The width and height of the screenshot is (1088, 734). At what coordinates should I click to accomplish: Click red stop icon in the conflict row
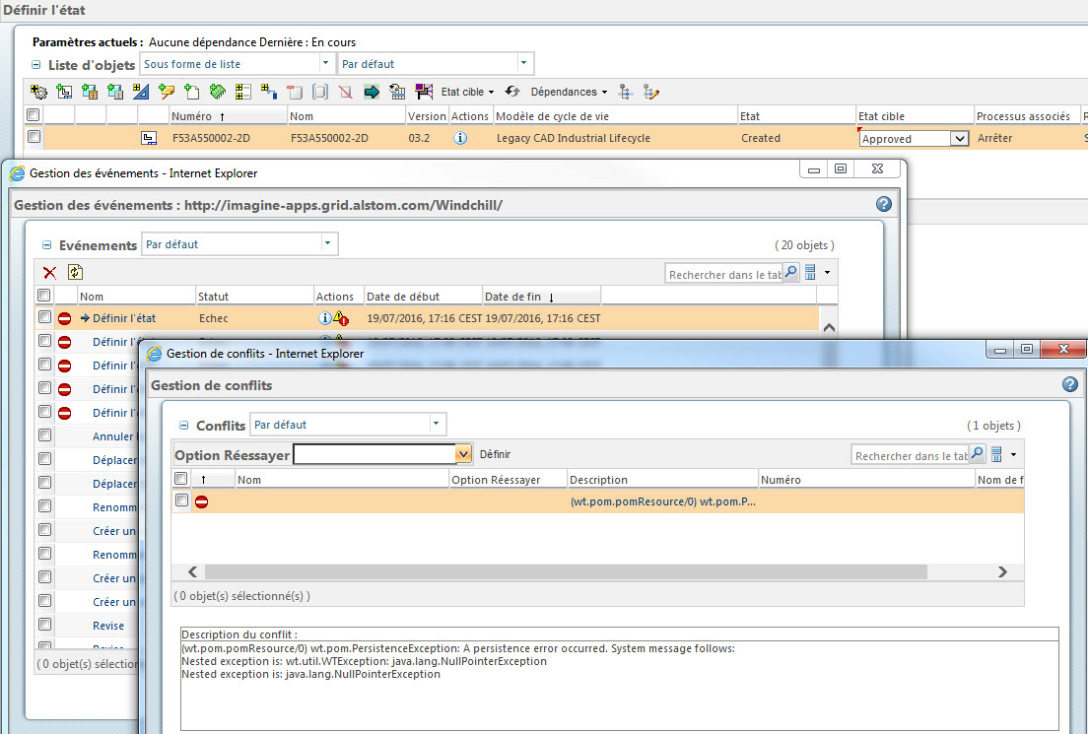(201, 501)
